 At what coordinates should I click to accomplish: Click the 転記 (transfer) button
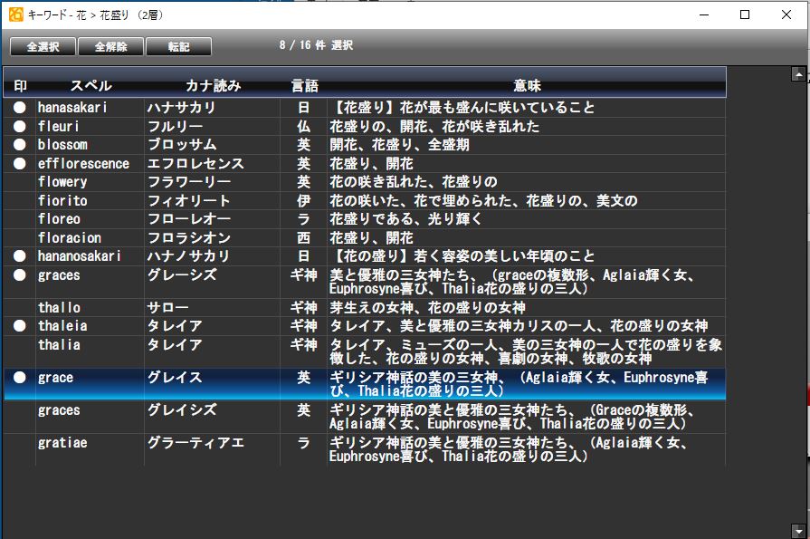(x=178, y=46)
